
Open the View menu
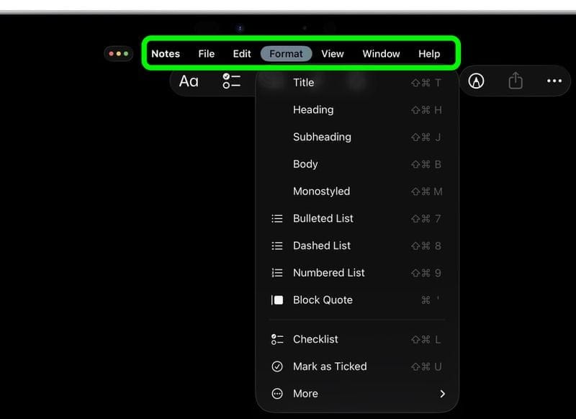pyautogui.click(x=333, y=54)
